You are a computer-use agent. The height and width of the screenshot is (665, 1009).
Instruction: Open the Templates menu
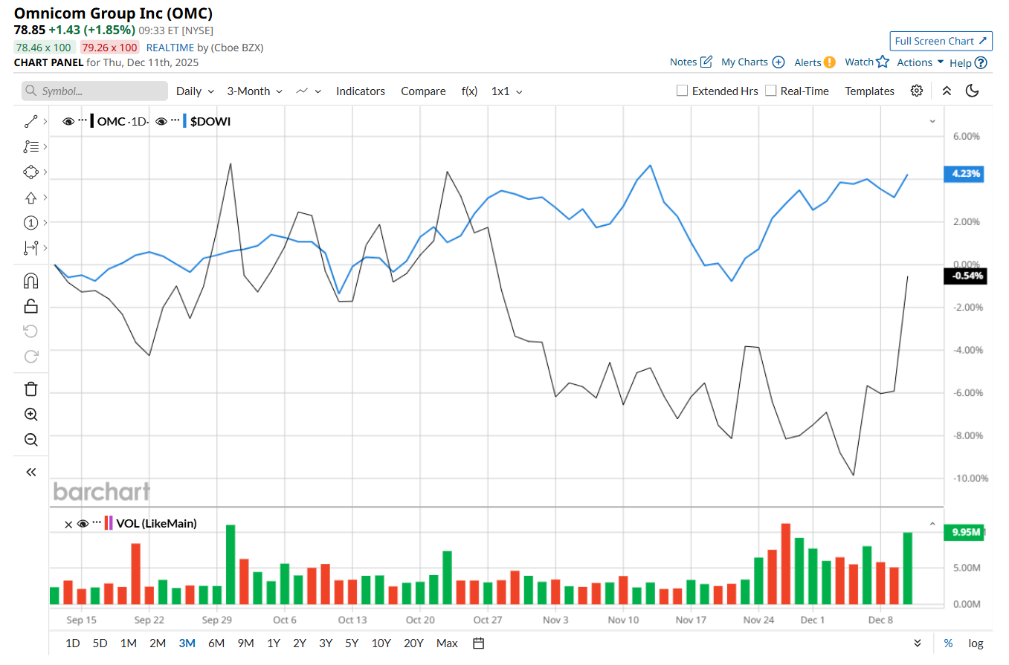click(869, 91)
